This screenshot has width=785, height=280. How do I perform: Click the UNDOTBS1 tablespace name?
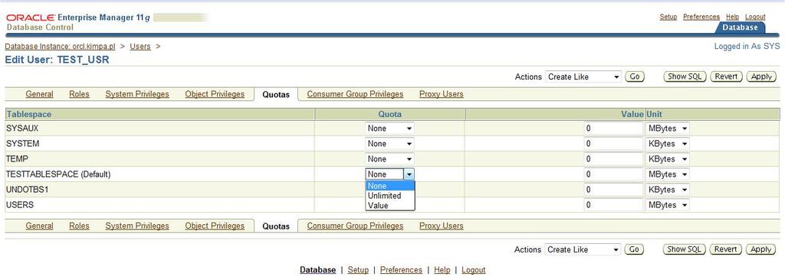click(27, 190)
